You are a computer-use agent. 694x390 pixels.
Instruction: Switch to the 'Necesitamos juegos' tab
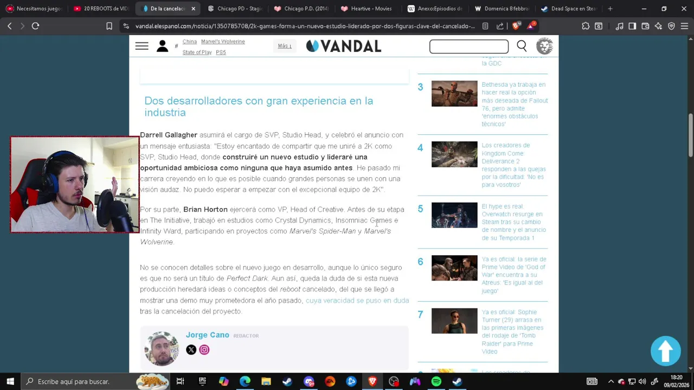(34, 9)
